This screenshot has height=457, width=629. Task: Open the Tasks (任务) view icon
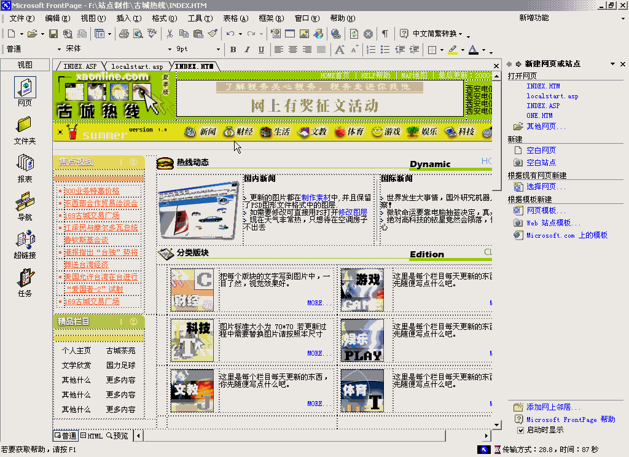click(x=25, y=278)
